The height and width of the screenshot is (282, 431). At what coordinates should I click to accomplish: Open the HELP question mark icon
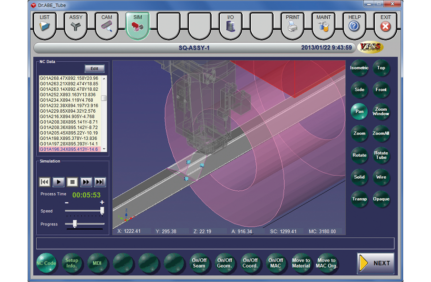(354, 25)
